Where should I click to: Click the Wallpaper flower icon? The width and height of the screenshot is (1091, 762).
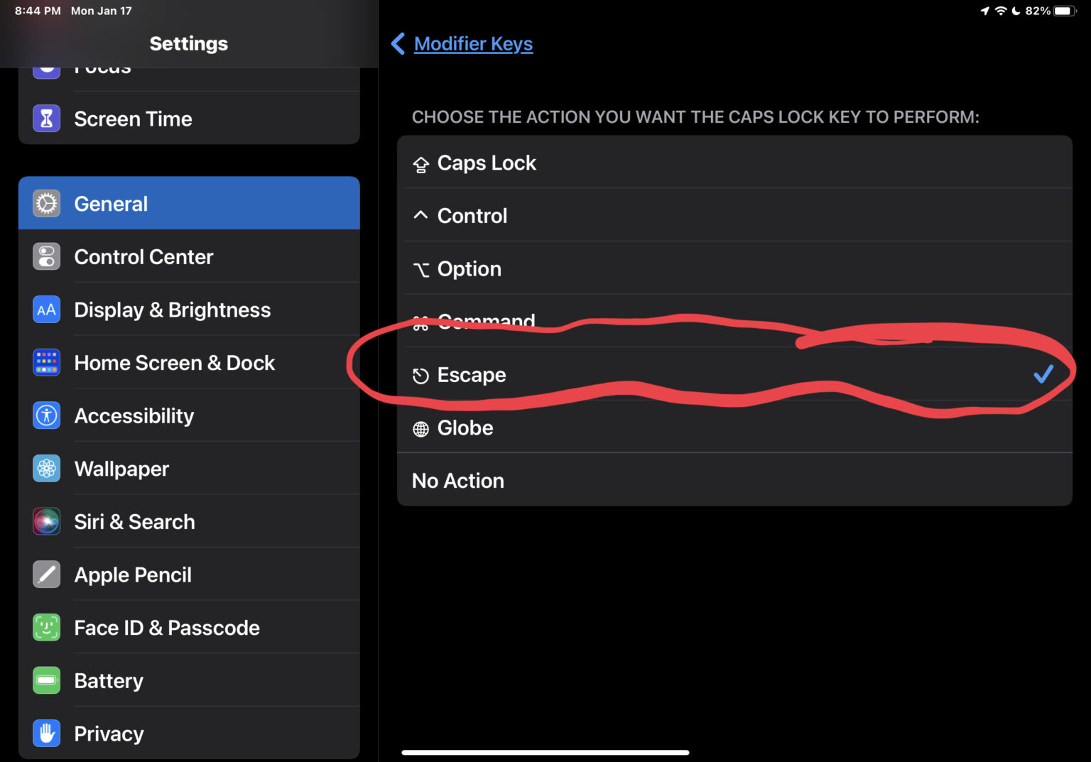coord(46,468)
